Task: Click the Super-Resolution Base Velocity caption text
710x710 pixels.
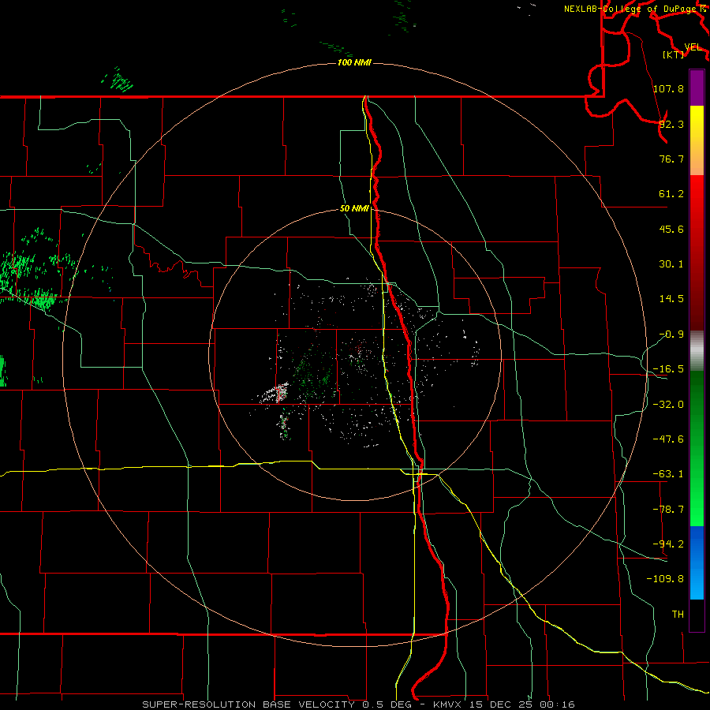Action: pos(358,704)
